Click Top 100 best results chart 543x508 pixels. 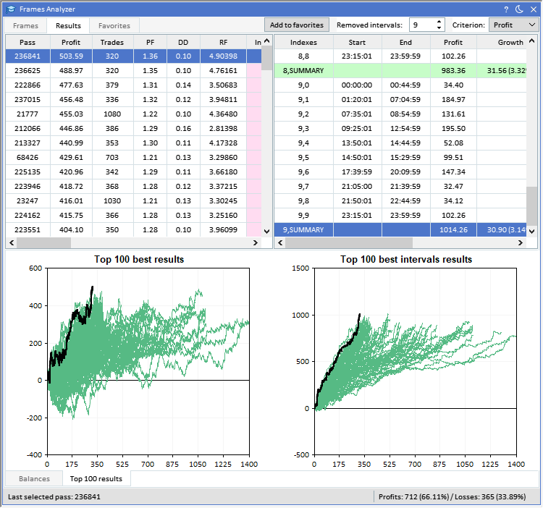[148, 361]
